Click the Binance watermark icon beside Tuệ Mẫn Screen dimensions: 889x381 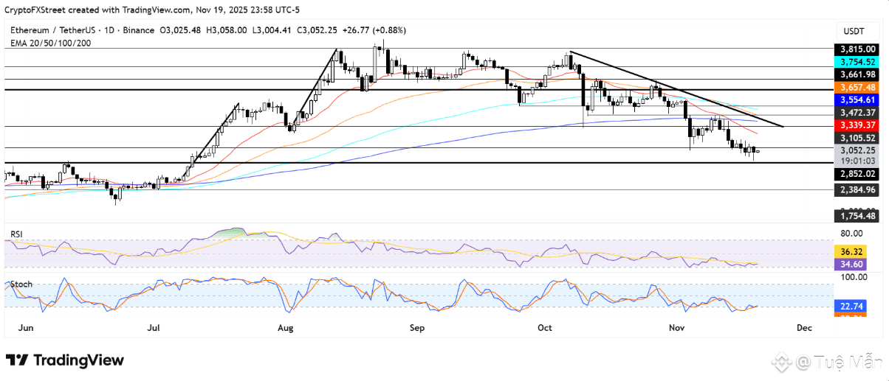783,362
